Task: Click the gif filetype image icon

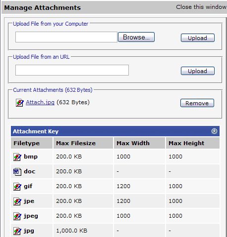Action: pos(17,187)
